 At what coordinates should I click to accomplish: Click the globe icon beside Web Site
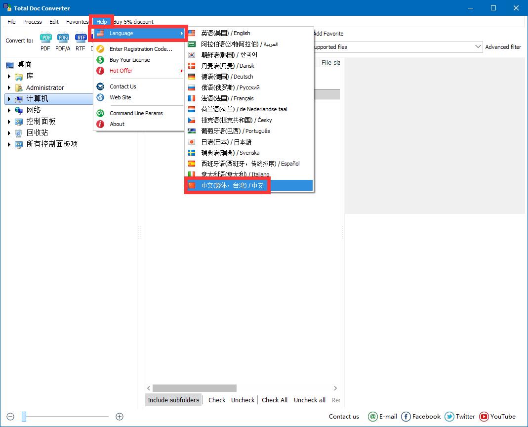point(100,97)
